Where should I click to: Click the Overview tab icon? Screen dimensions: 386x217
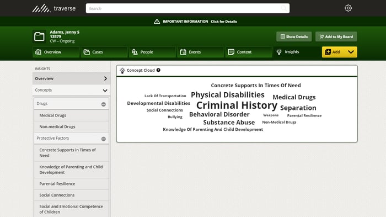pyautogui.click(x=38, y=52)
